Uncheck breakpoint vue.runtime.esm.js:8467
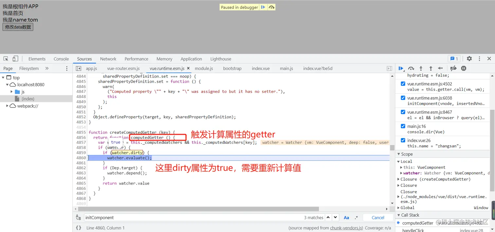Viewport: 495px width, 232px height. tap(403, 112)
